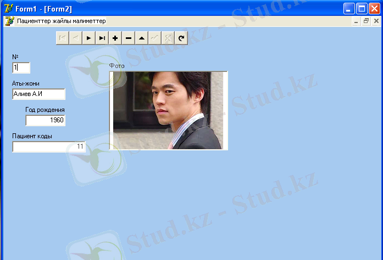Screen dimensions: 383x260
Task: Go to the first record in navigator
Action: [x=62, y=38]
